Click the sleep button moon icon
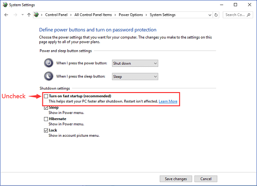Image resolution: width=257 pixels, height=186 pixels. [49, 76]
